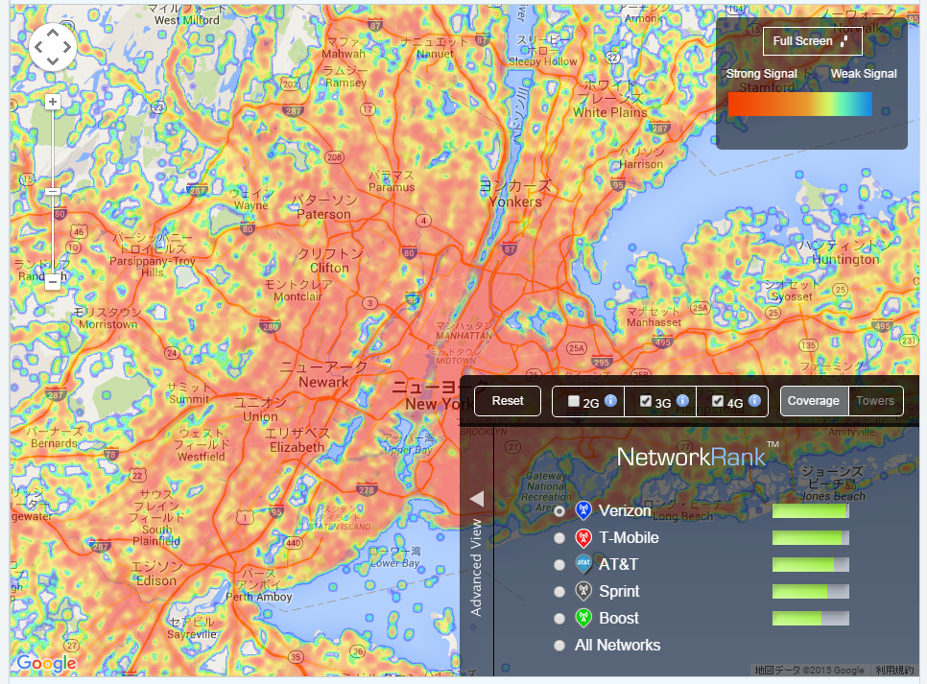Viewport: 927px width, 684px height.
Task: Click the Weak Signal legend label
Action: tap(864, 73)
